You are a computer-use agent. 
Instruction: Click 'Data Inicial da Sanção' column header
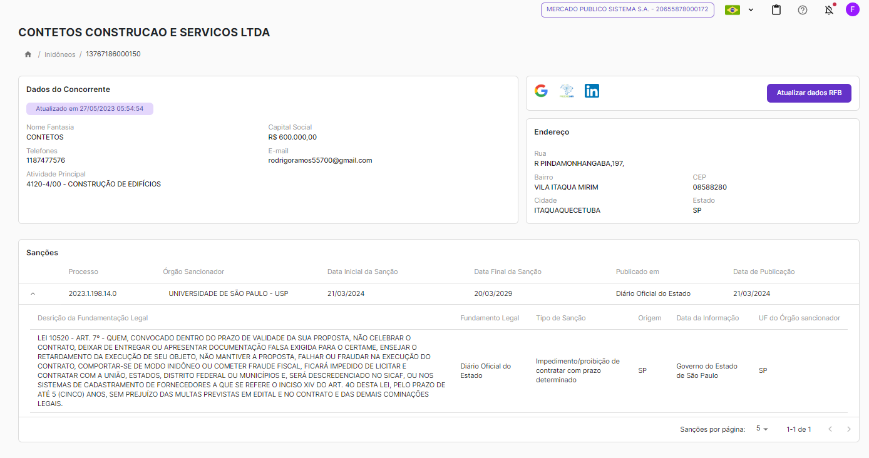[x=363, y=272]
